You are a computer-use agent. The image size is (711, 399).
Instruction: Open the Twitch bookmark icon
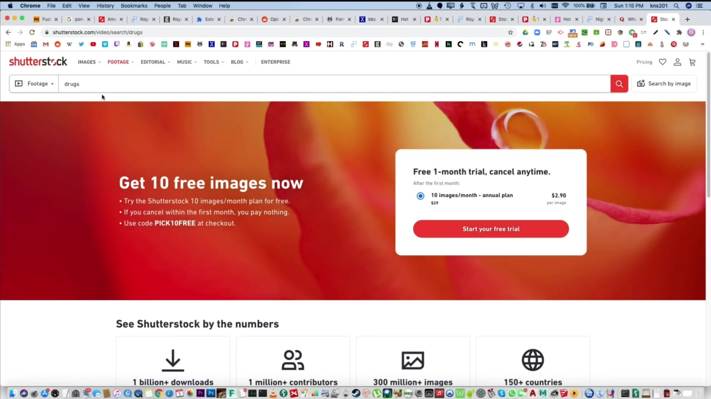point(117,44)
